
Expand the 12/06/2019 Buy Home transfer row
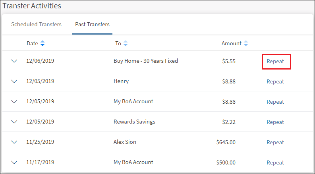tap(15, 61)
